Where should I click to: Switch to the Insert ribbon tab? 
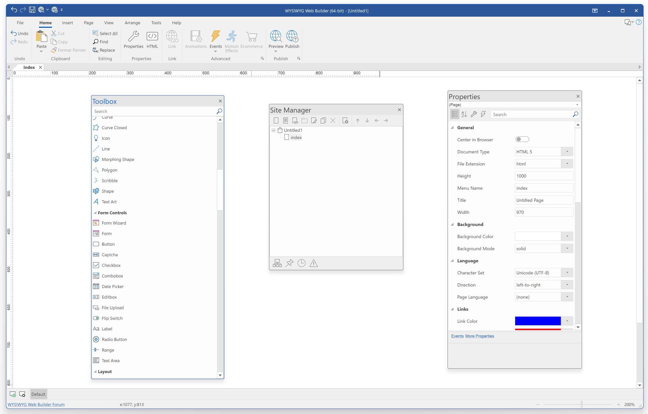pos(67,23)
